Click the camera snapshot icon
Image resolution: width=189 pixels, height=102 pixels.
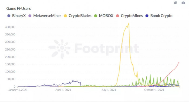[183, 3]
